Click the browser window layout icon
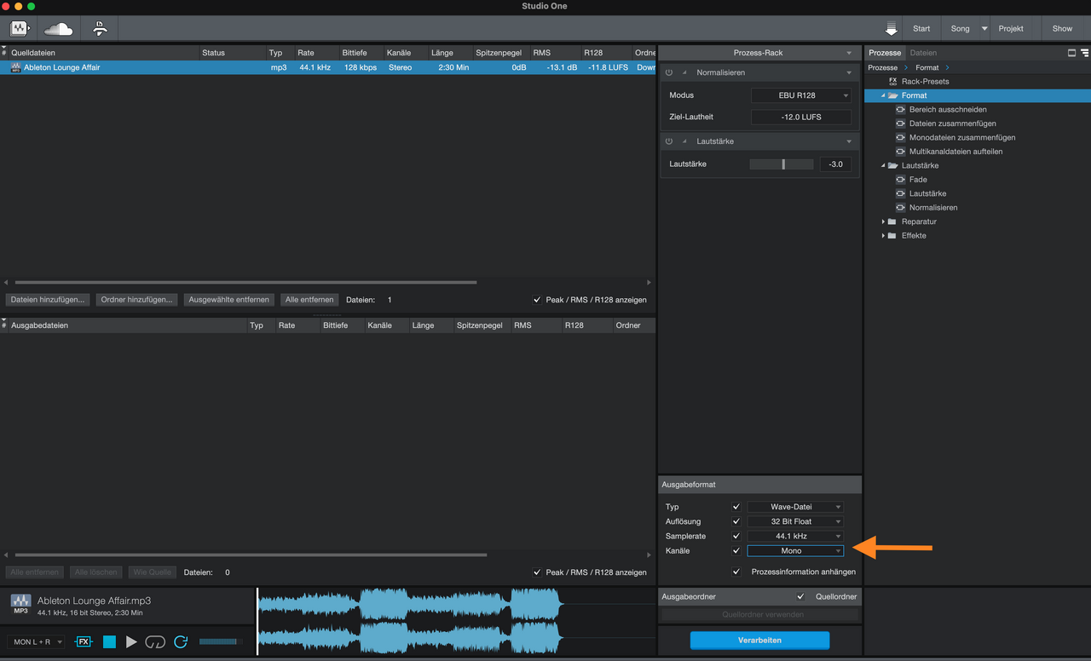Viewport: 1091px width, 661px height. 1071,53
